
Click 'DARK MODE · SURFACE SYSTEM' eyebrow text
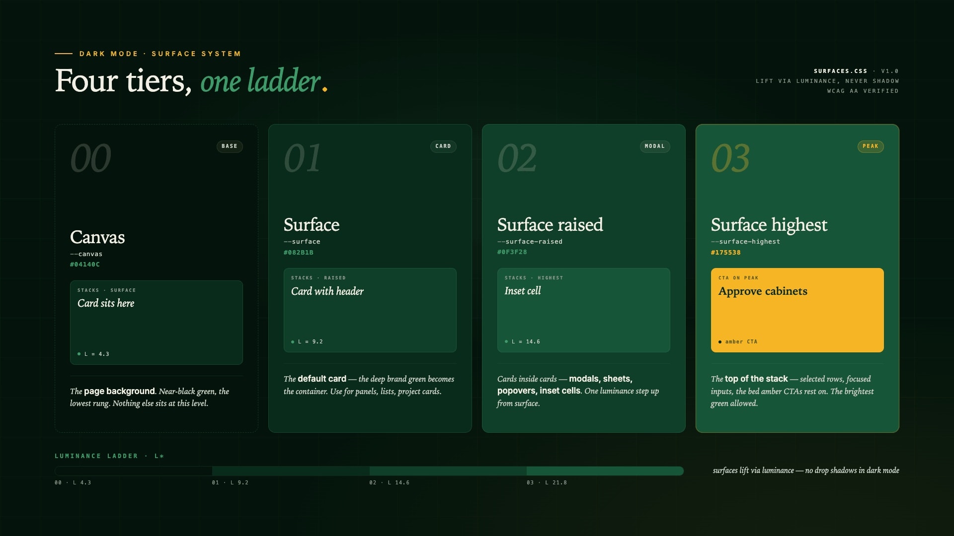pyautogui.click(x=160, y=54)
